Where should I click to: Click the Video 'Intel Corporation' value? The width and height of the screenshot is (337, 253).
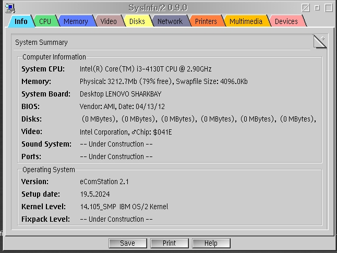[126, 132]
